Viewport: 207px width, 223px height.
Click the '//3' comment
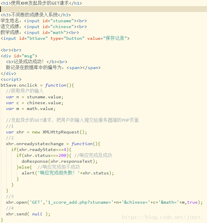[x=10, y=196]
